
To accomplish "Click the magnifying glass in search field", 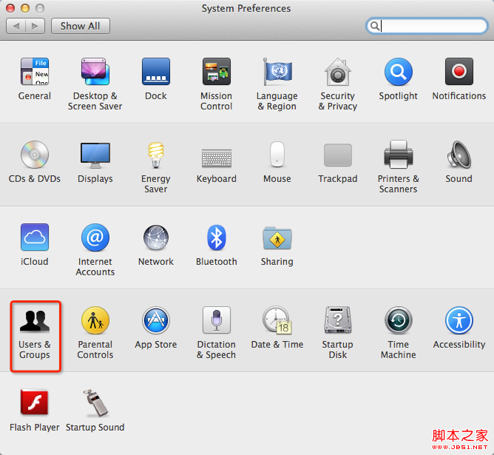I will (375, 26).
